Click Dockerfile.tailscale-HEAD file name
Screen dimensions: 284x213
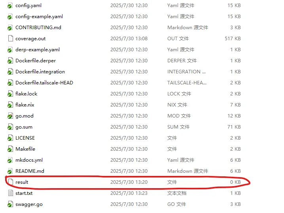(44, 83)
